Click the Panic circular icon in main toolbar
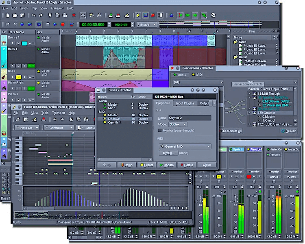305x244 pixels. pyautogui.click(x=213, y=15)
